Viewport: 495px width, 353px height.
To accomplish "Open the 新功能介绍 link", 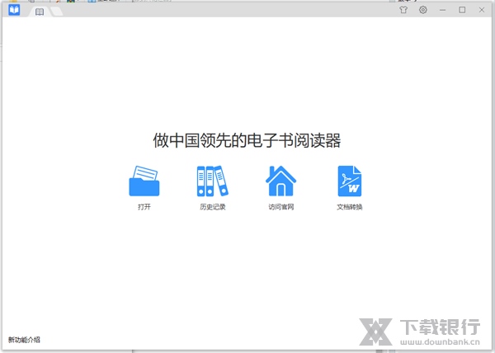I will point(24,340).
